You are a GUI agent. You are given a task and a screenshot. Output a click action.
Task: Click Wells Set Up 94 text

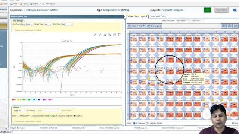(78, 128)
